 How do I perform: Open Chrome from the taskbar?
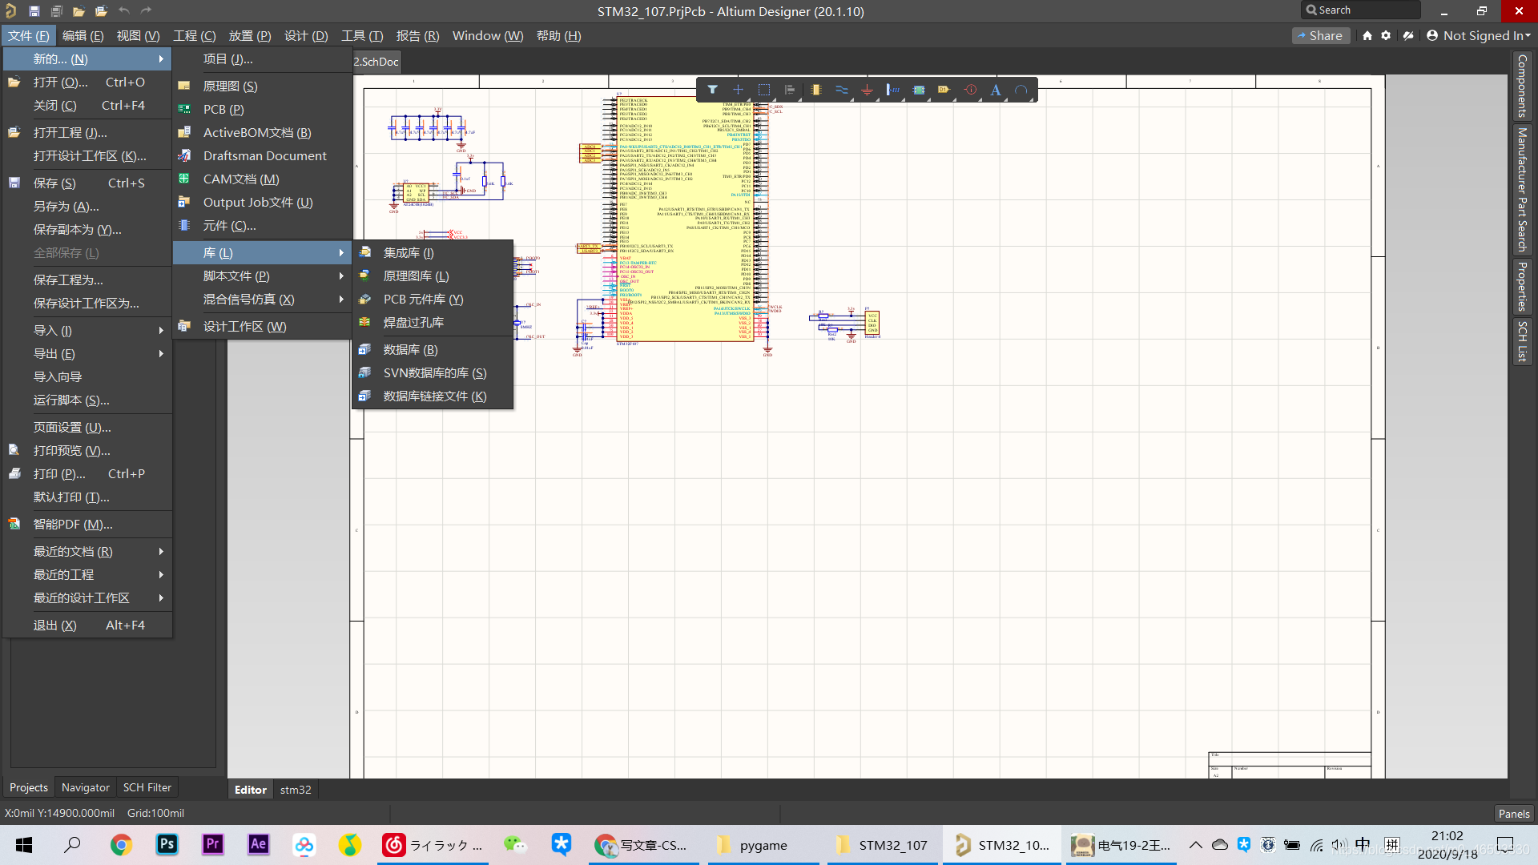coord(121,845)
